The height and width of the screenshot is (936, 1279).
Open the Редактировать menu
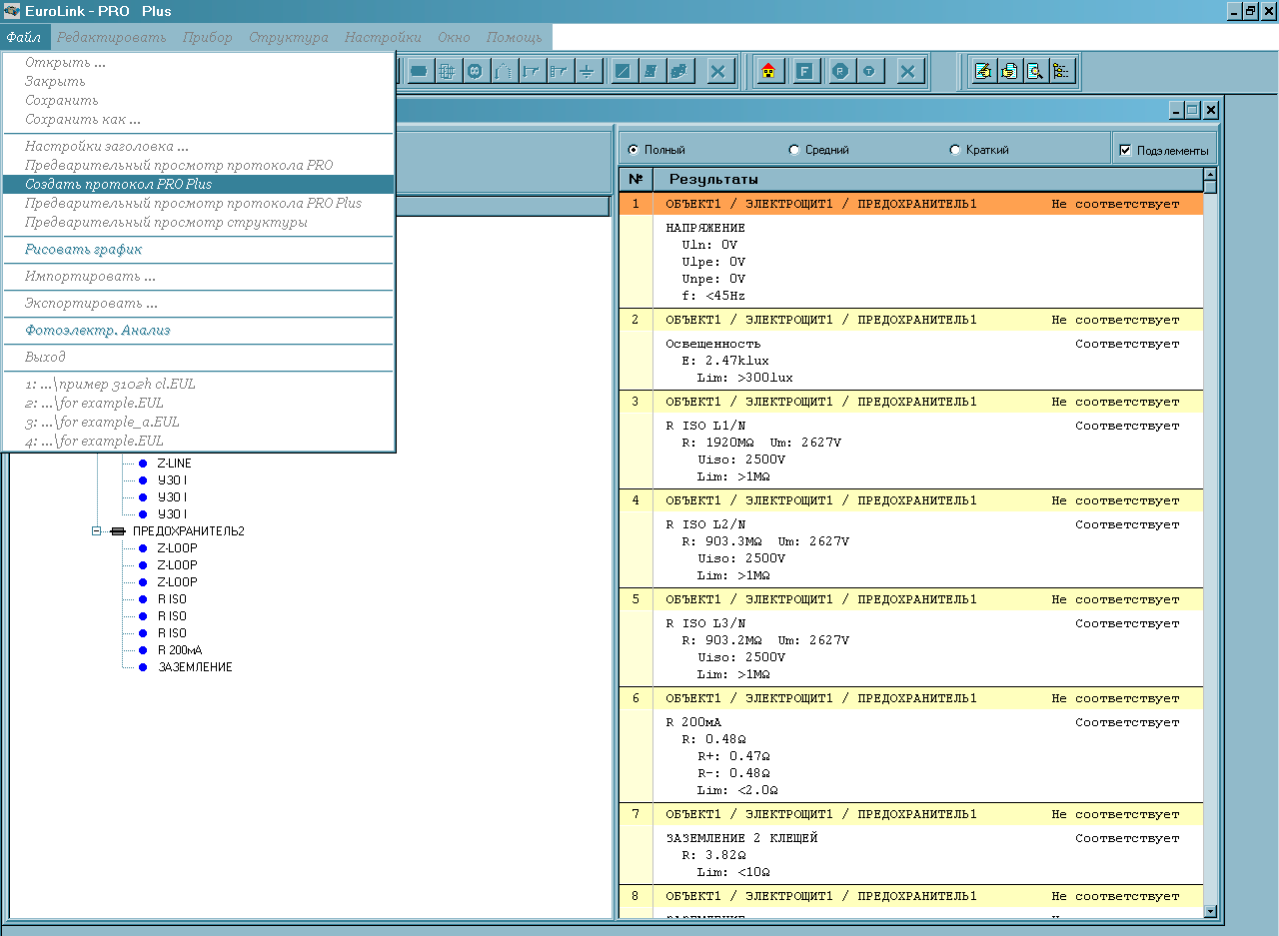pyautogui.click(x=111, y=37)
